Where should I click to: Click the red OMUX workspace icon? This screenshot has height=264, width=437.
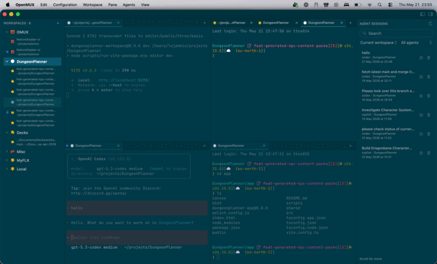13,32
